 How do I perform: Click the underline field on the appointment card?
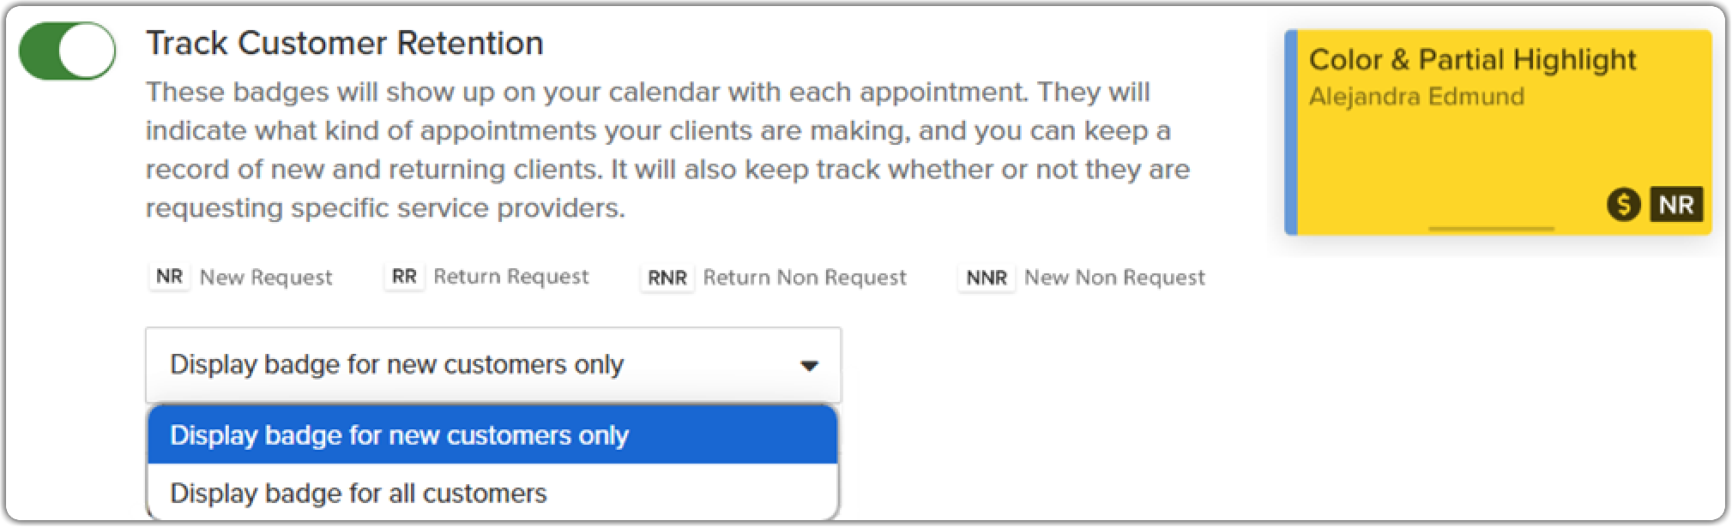pos(1492,227)
